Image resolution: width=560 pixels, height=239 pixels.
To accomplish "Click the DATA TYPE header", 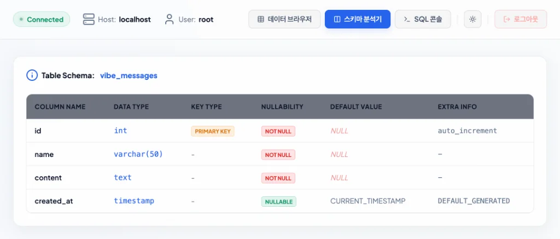I will (x=131, y=107).
